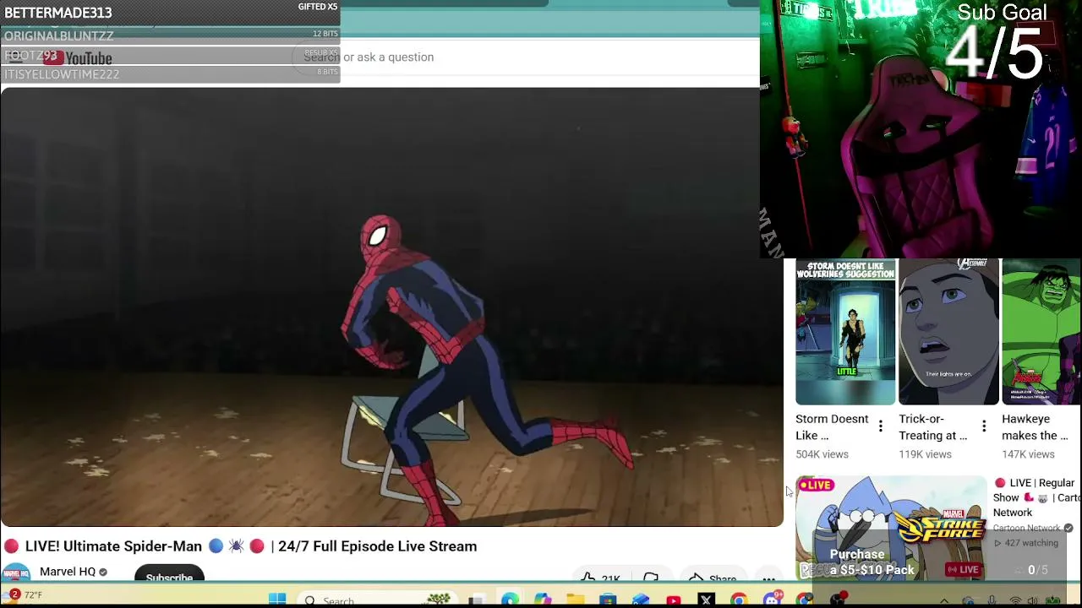The height and width of the screenshot is (608, 1082).
Task: Open the Regular Show live stream thumbnail
Action: (x=891, y=527)
